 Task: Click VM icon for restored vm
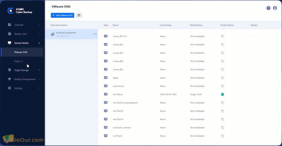coord(106,86)
